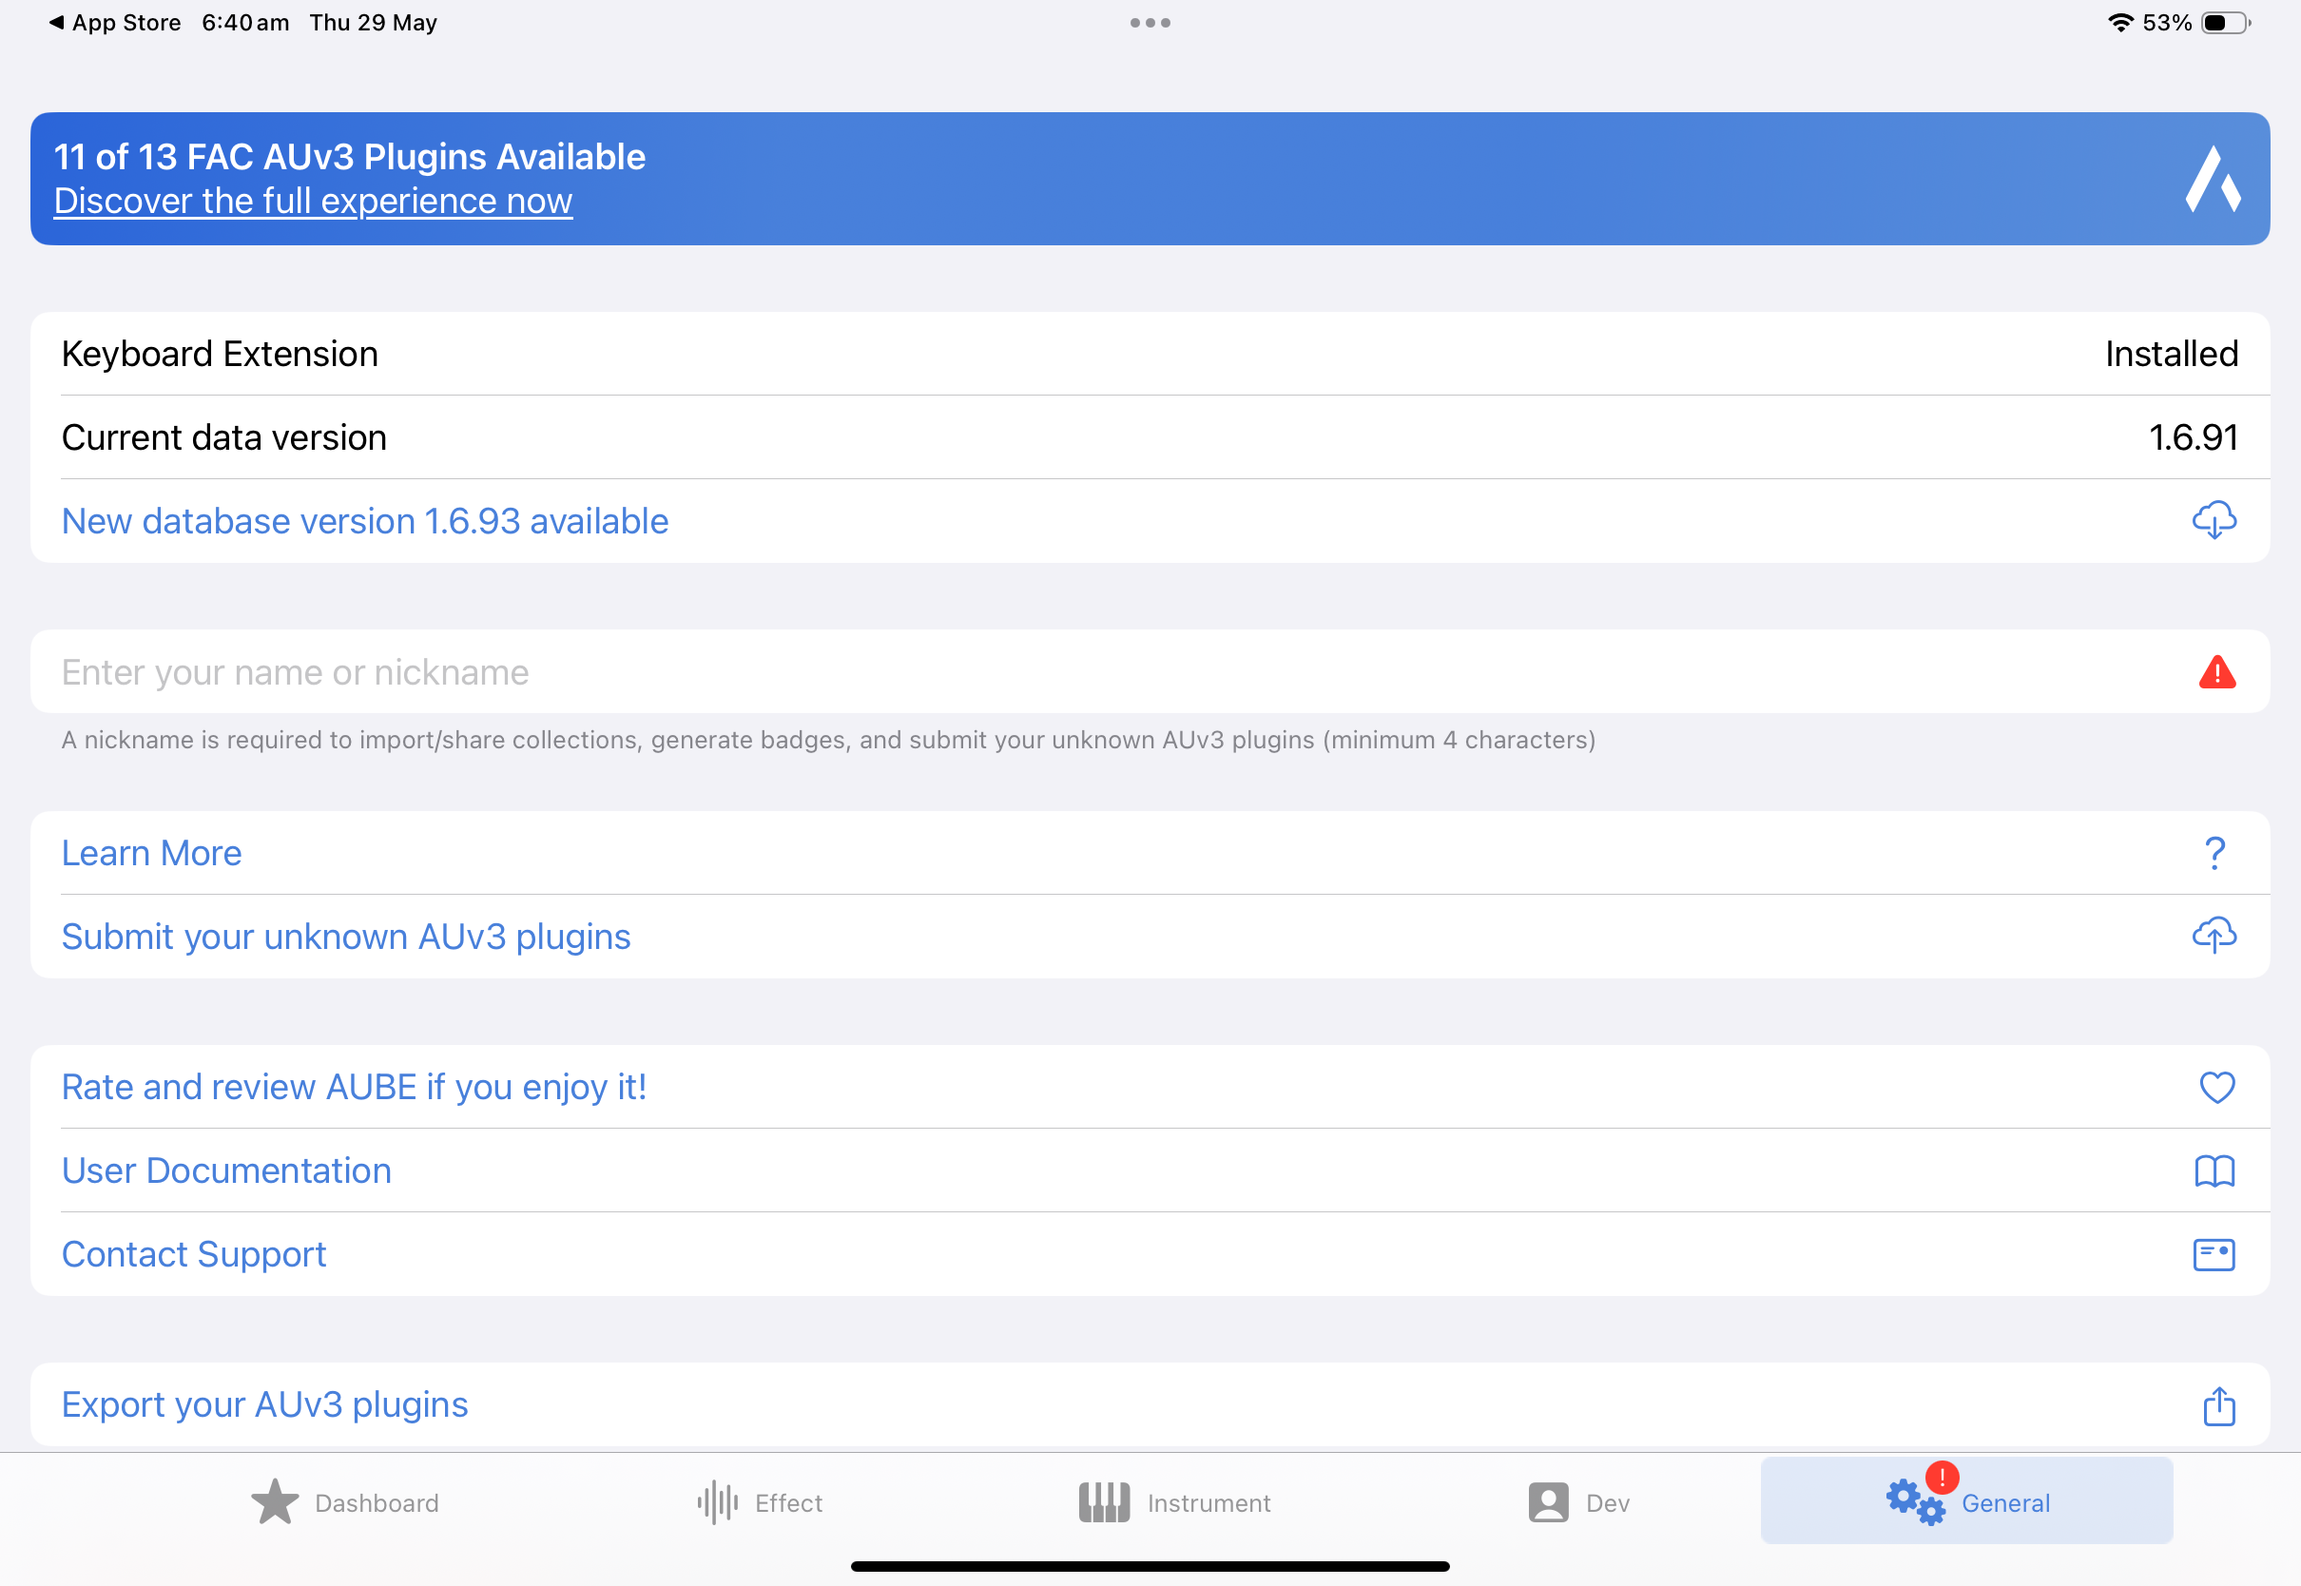This screenshot has width=2301, height=1586.
Task: Tap the heart icon to rate AUBE
Action: pos(2216,1087)
